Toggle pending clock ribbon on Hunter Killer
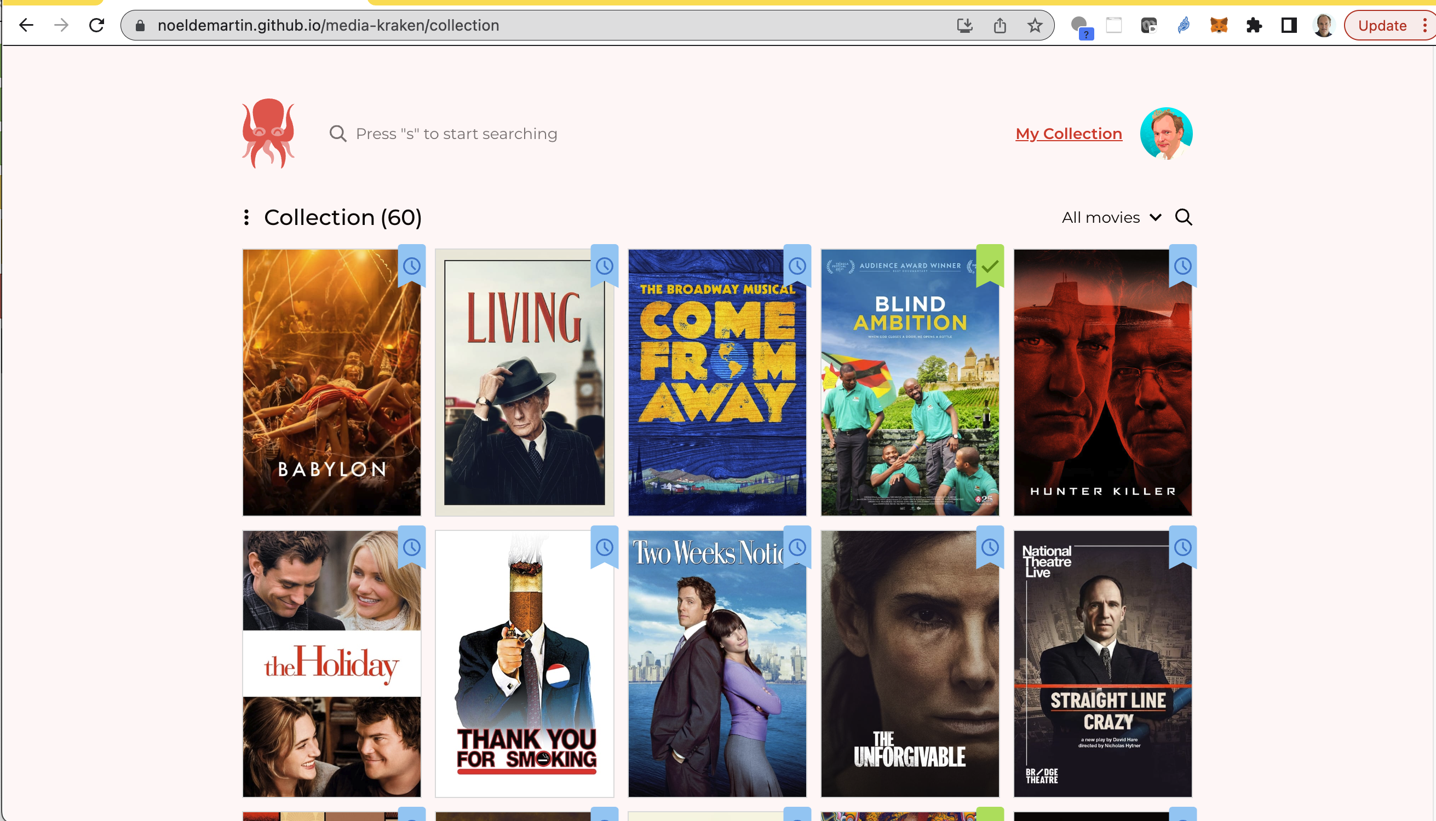Viewport: 1436px width, 821px height. [x=1182, y=265]
